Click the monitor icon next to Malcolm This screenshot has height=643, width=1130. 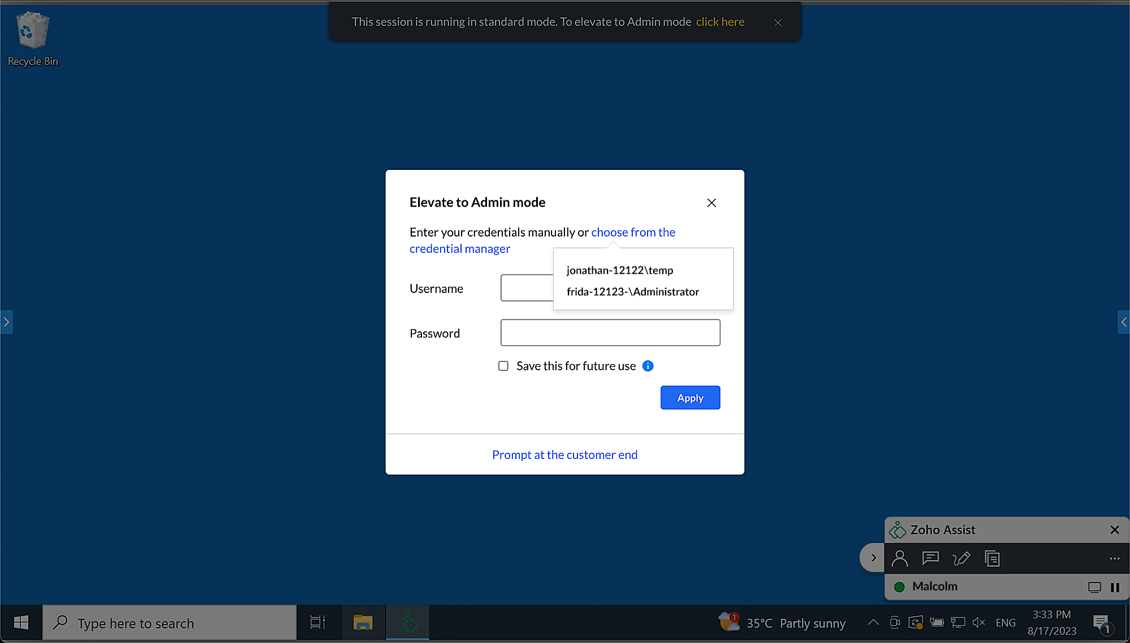click(x=1095, y=587)
